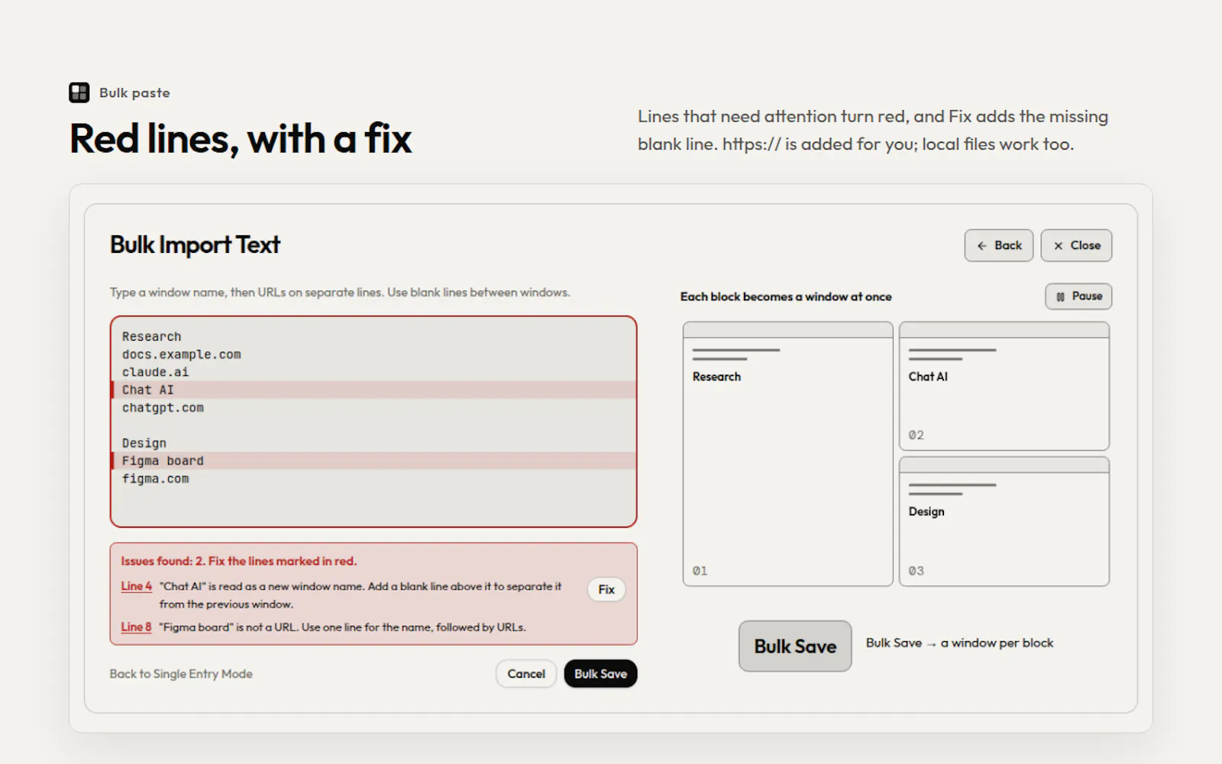Click the black Bulk Save button
Image resolution: width=1222 pixels, height=764 pixels.
[600, 674]
